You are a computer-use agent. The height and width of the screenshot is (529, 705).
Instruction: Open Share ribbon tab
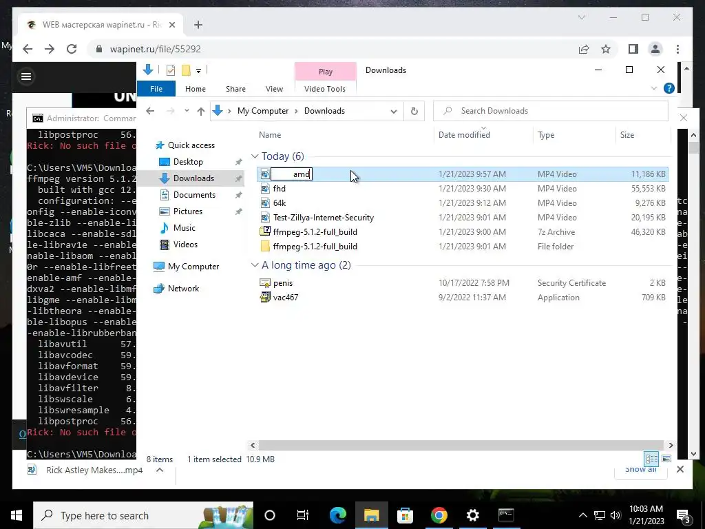click(x=235, y=89)
